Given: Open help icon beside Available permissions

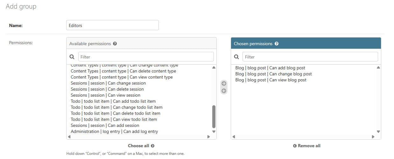Looking at the screenshot, I should tap(115, 44).
